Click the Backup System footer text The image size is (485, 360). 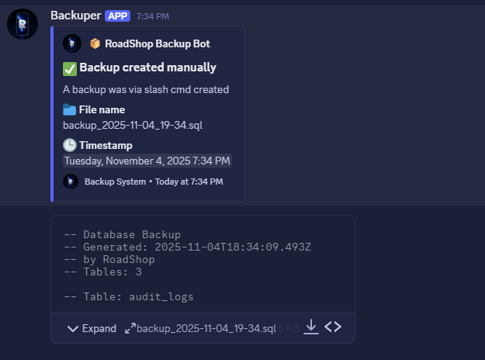pos(115,182)
